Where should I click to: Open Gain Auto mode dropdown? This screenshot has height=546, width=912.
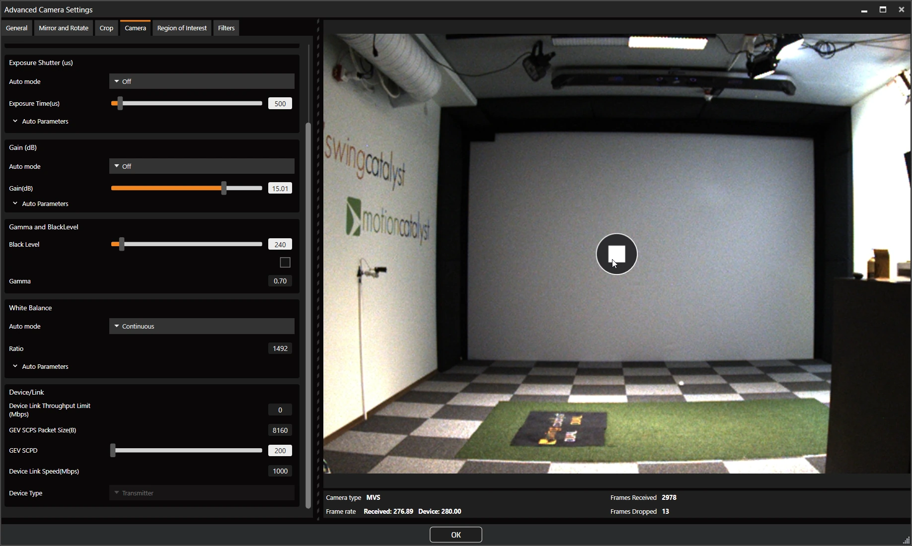coord(202,166)
